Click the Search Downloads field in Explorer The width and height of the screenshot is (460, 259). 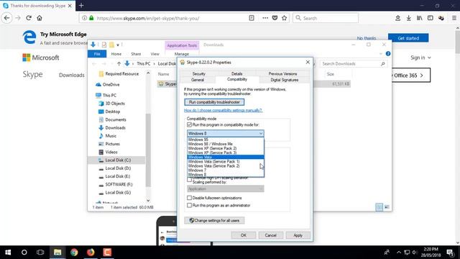point(353,64)
